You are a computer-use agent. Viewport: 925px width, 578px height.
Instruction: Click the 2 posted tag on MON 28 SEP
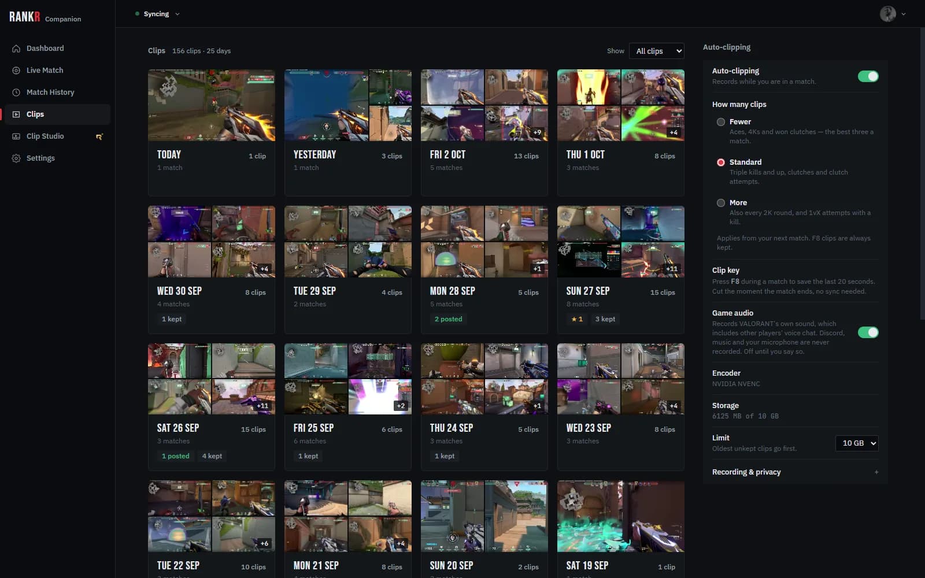point(449,319)
